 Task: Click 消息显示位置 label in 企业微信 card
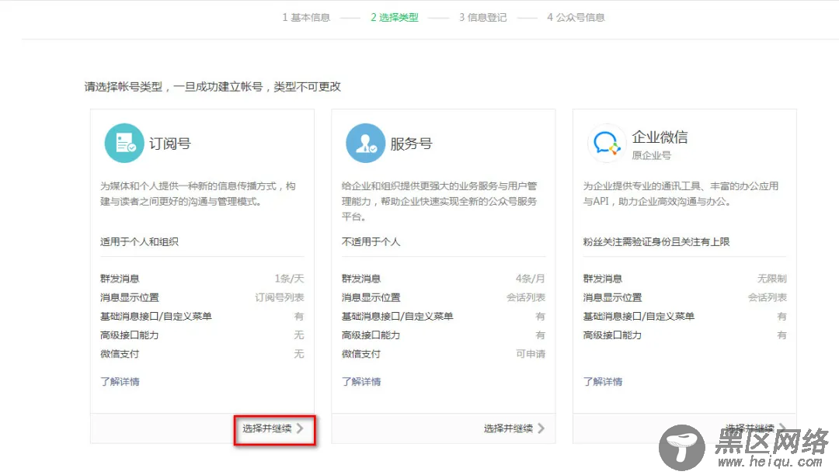point(612,297)
